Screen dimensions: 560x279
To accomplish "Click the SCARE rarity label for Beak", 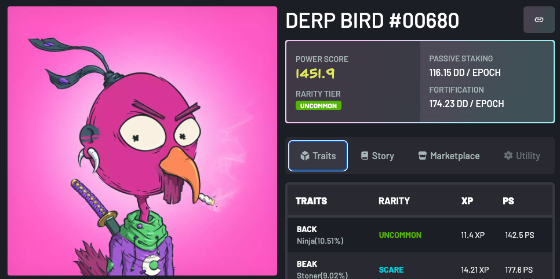I will pos(391,270).
